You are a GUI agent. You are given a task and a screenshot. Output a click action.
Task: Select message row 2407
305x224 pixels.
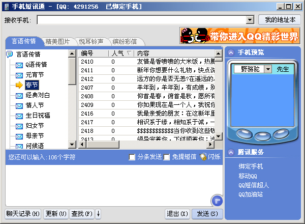pos(147,88)
